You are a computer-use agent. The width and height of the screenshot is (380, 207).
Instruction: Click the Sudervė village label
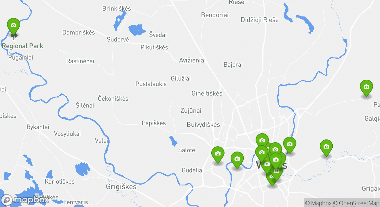[x=118, y=39]
